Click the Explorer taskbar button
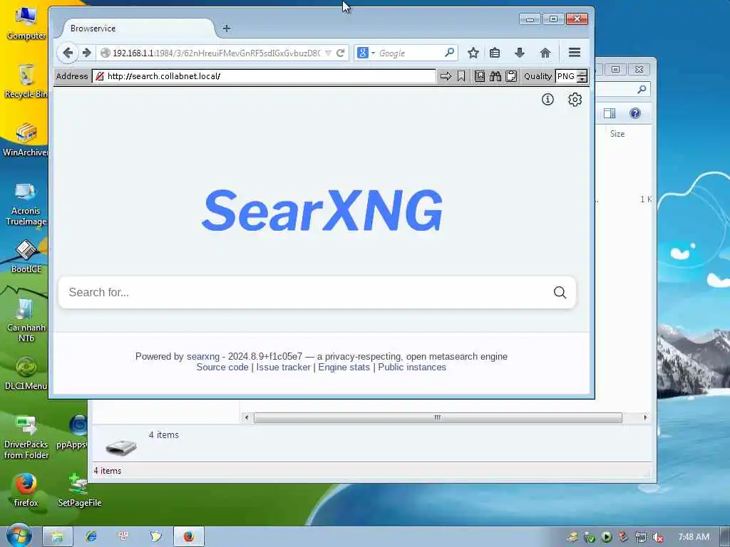The height and width of the screenshot is (547, 730). point(57,536)
